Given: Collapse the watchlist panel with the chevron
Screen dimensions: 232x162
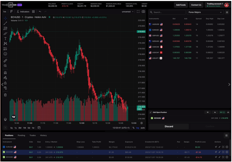Looking at the screenshot, I should pyautogui.click(x=229, y=84).
